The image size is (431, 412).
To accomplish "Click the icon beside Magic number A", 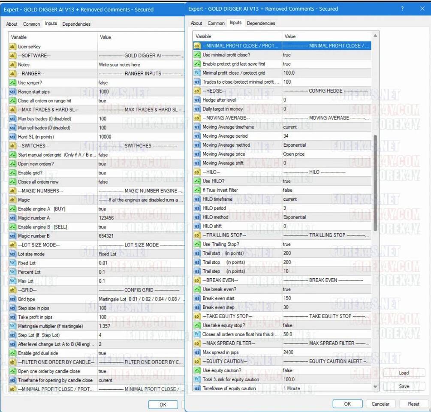I will [x=12, y=218].
